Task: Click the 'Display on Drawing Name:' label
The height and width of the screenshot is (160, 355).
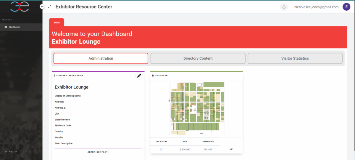Action: point(68,96)
